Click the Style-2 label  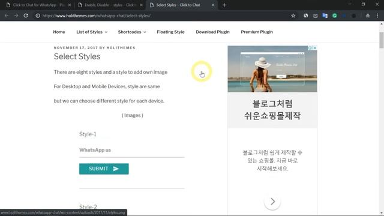pos(88,206)
